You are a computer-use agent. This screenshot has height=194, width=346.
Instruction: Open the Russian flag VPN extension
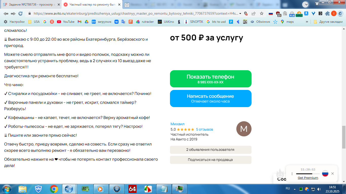point(271,14)
